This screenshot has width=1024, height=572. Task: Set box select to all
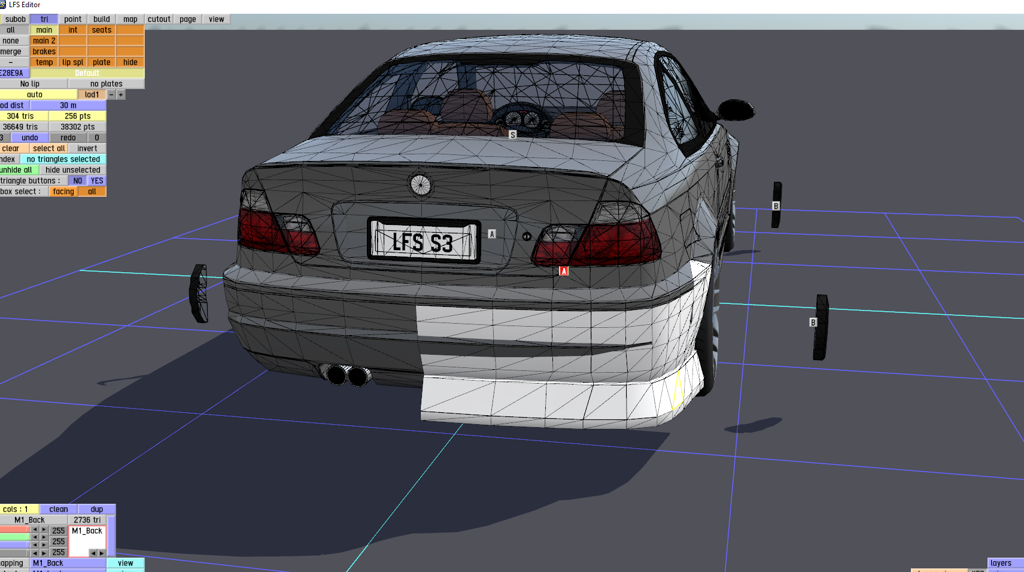[92, 191]
